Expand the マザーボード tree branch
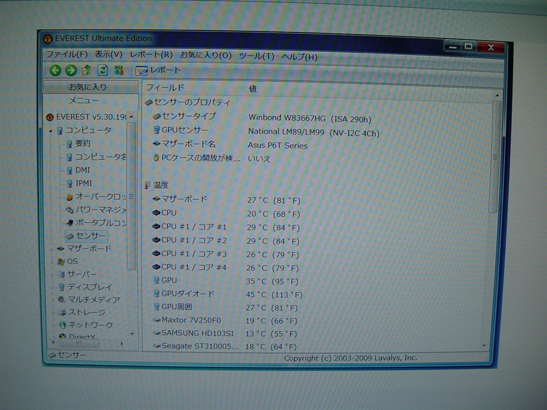 click(52, 249)
